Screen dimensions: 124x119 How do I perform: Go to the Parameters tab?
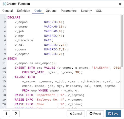(x=69, y=11)
